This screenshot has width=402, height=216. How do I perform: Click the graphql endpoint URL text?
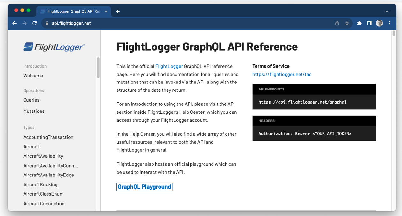pos(302,102)
